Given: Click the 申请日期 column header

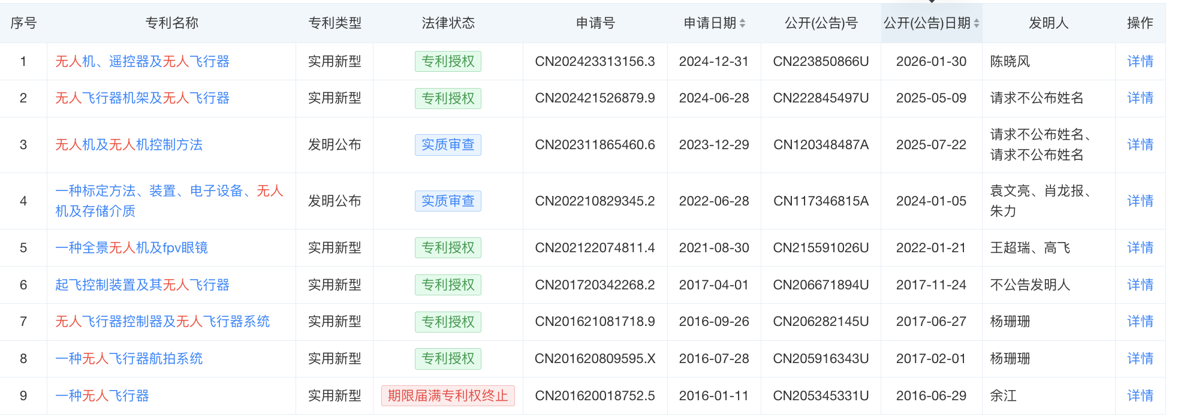Looking at the screenshot, I should (x=710, y=23).
